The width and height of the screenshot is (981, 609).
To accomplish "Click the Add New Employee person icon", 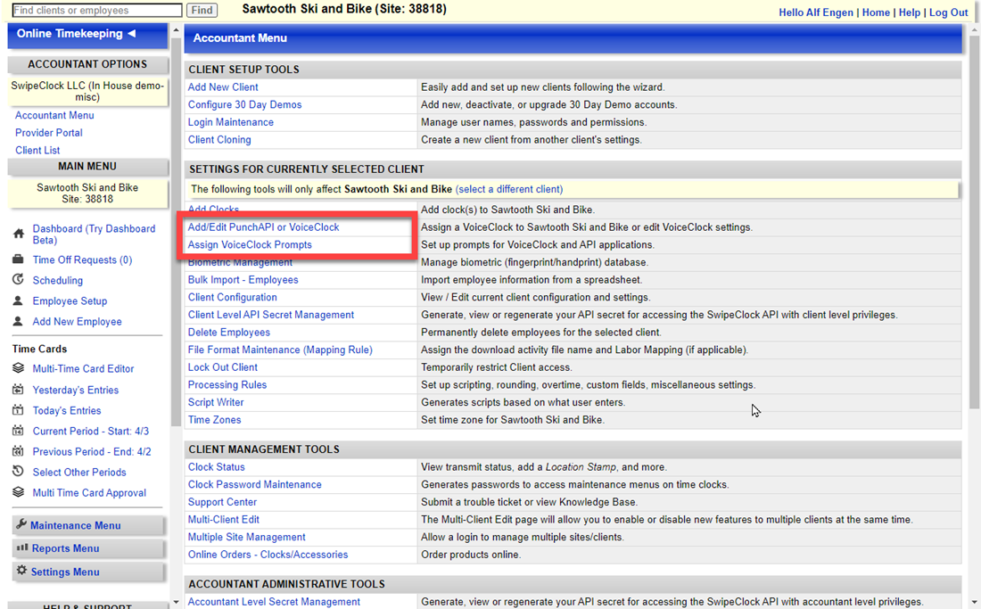I will (18, 321).
